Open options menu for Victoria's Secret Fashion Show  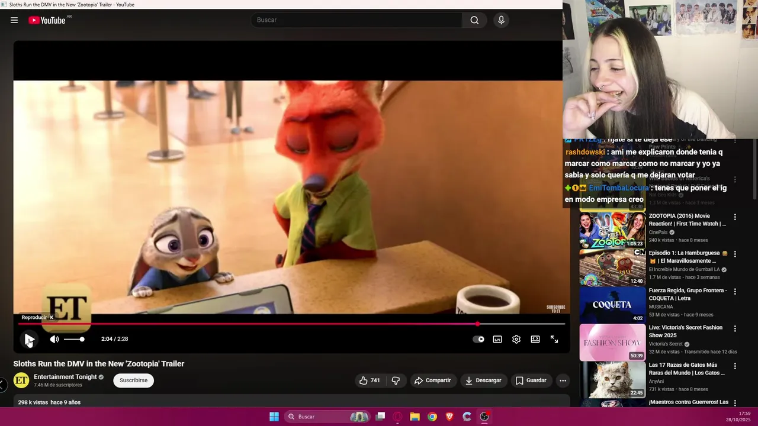735,328
